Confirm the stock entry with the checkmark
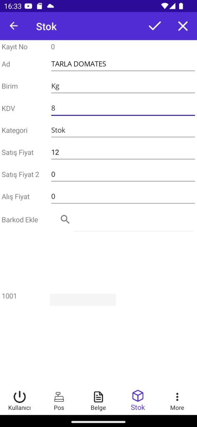 (x=155, y=26)
